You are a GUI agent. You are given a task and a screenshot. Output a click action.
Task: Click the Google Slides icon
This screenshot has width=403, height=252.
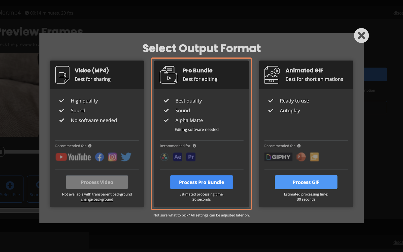(x=314, y=157)
